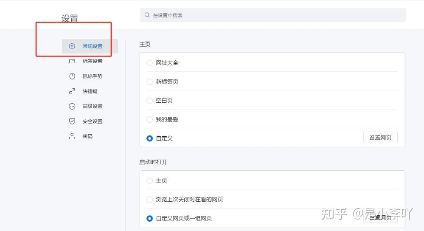The image size is (424, 231).
Task: Click the person icon beside 密码
Action: click(72, 136)
